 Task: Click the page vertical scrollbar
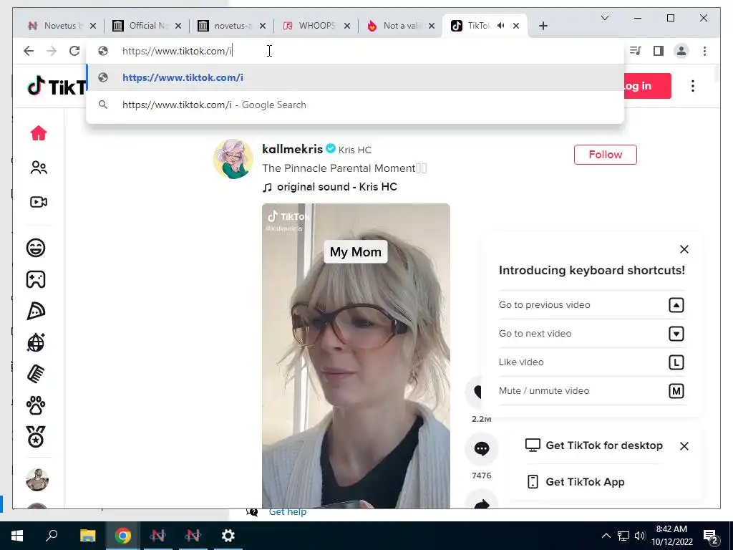point(717,74)
